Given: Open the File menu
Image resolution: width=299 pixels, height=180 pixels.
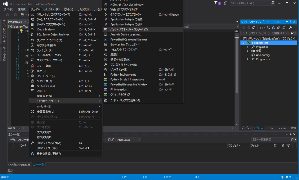Looking at the screenshot, I should click(8, 9).
